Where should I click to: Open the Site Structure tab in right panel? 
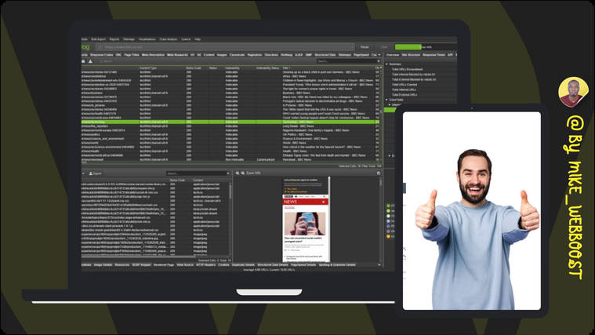tap(411, 55)
